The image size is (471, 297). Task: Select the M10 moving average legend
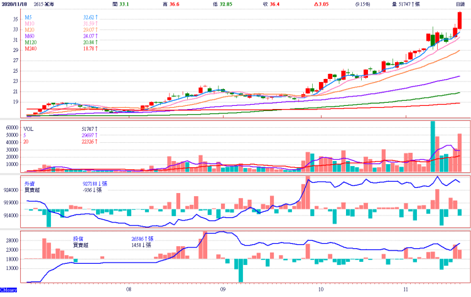pos(30,25)
